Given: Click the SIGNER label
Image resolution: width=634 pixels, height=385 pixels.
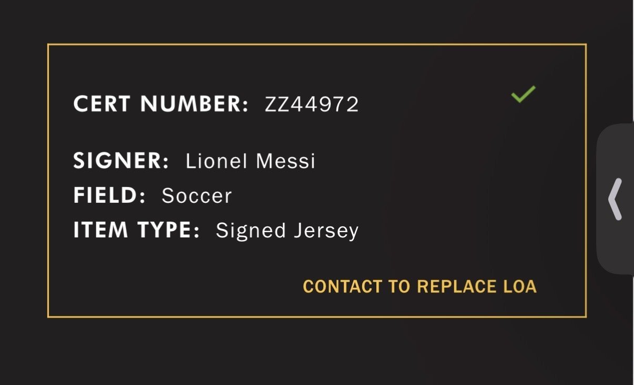Looking at the screenshot, I should pos(121,161).
